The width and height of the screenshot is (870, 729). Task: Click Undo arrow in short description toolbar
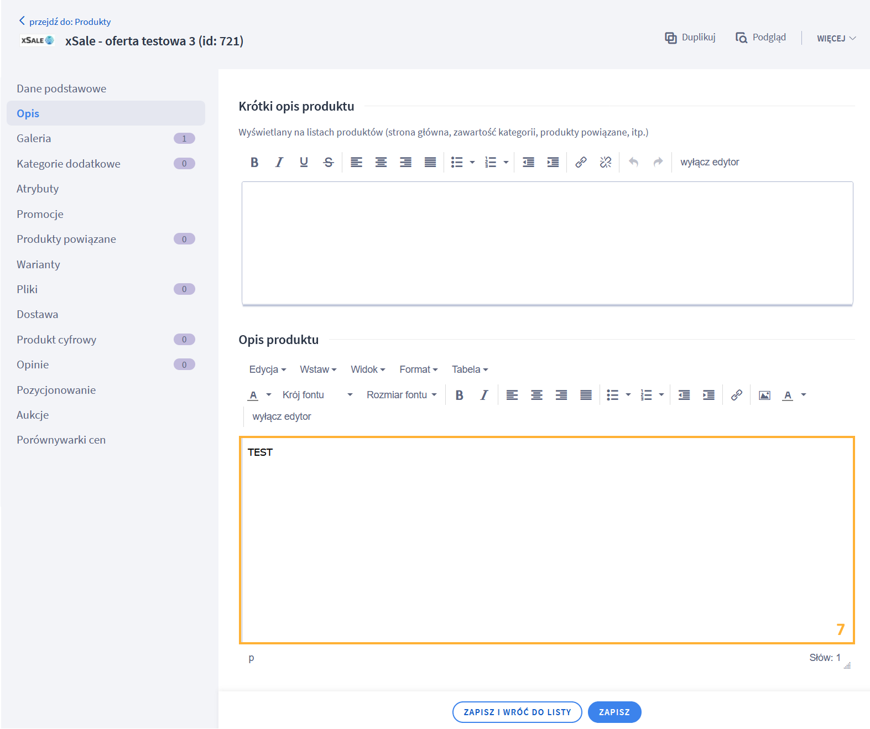634,162
